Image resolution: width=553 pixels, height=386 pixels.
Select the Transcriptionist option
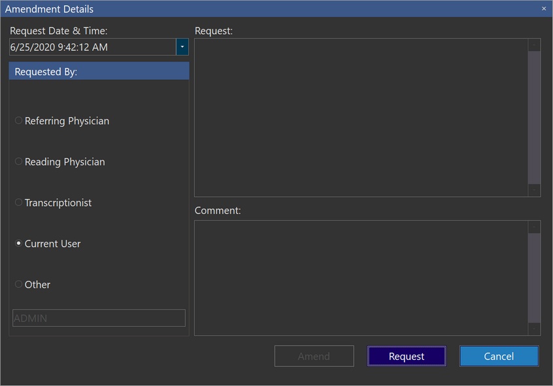(x=19, y=203)
